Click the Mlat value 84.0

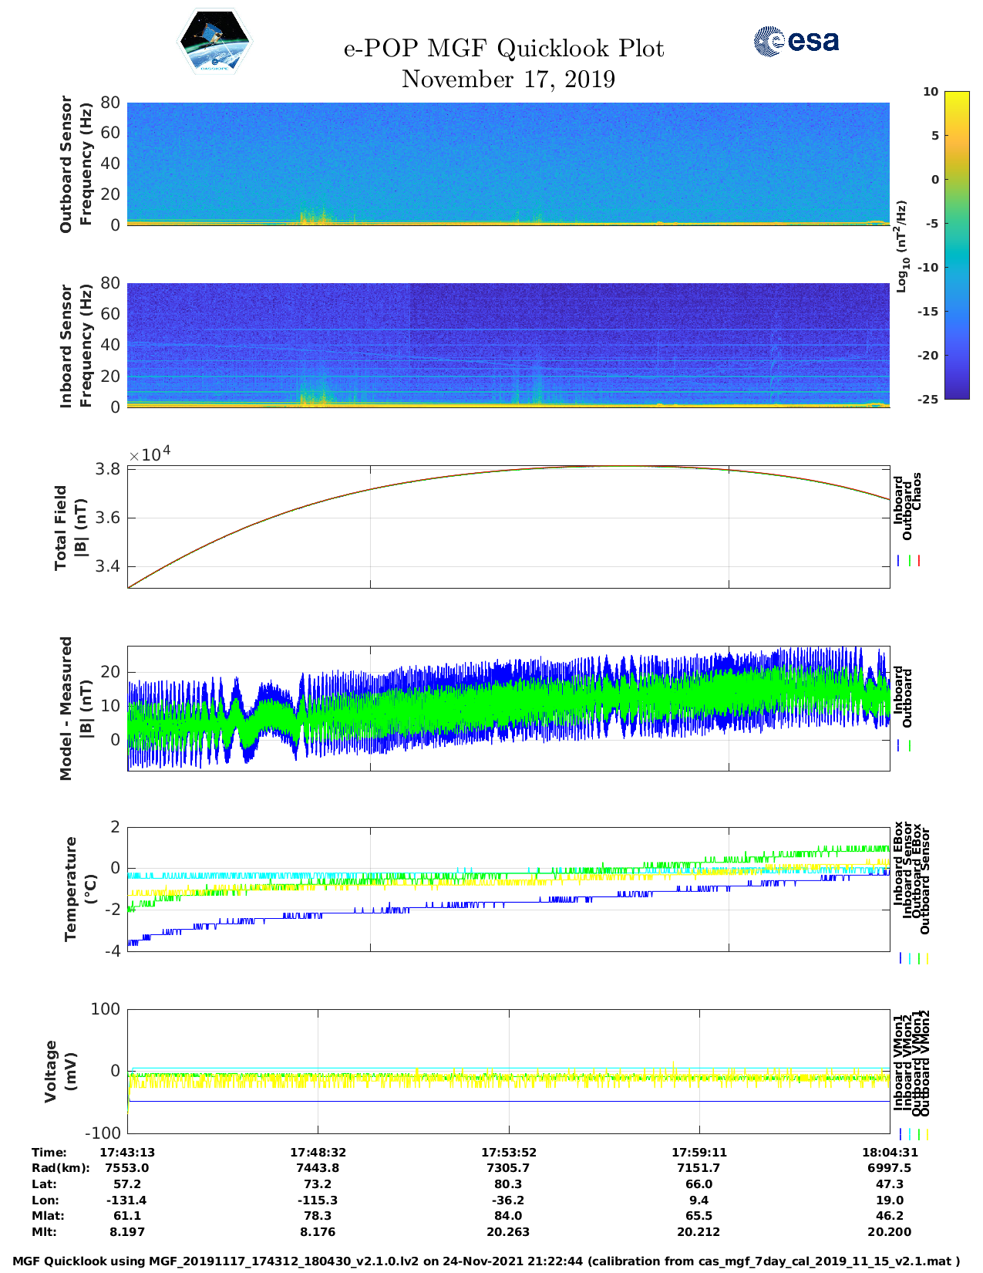(x=508, y=1216)
